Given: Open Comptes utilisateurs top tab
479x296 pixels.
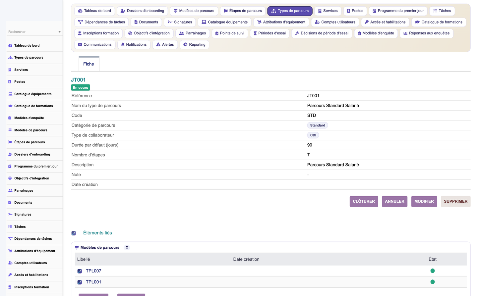Looking at the screenshot, I should 335,22.
